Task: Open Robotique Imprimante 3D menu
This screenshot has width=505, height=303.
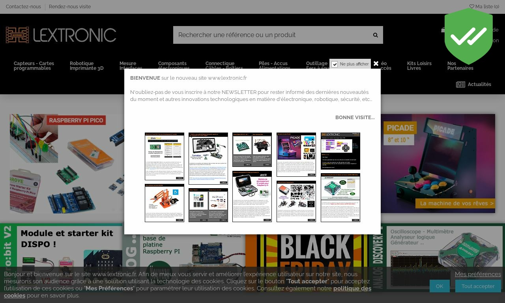Action: 87,66
